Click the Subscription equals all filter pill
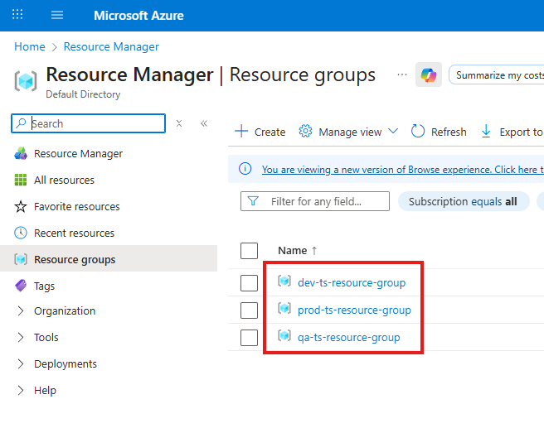Screen dimensions: 544x433 464,201
